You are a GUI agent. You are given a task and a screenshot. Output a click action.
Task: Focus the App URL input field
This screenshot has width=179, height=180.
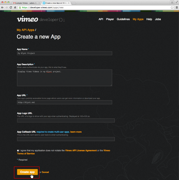(64, 102)
